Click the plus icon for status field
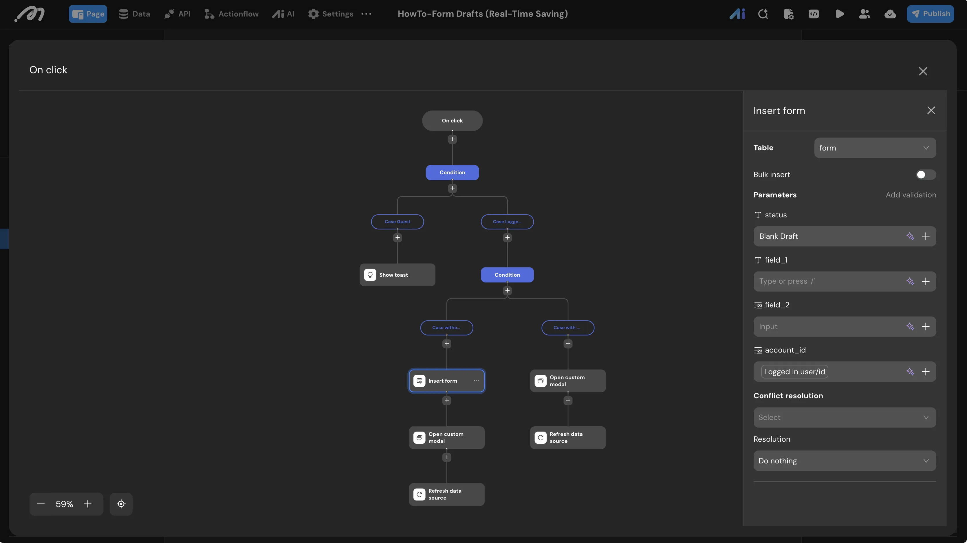 [926, 236]
